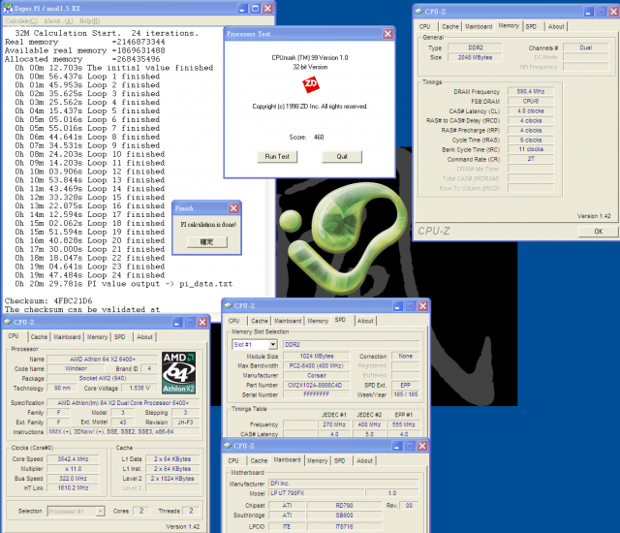Switch to Mainboard tab in Memory window
This screenshot has height=533, width=620.
(479, 26)
